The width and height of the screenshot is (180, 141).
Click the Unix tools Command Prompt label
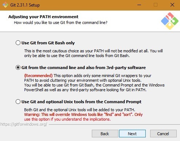coord(81,102)
